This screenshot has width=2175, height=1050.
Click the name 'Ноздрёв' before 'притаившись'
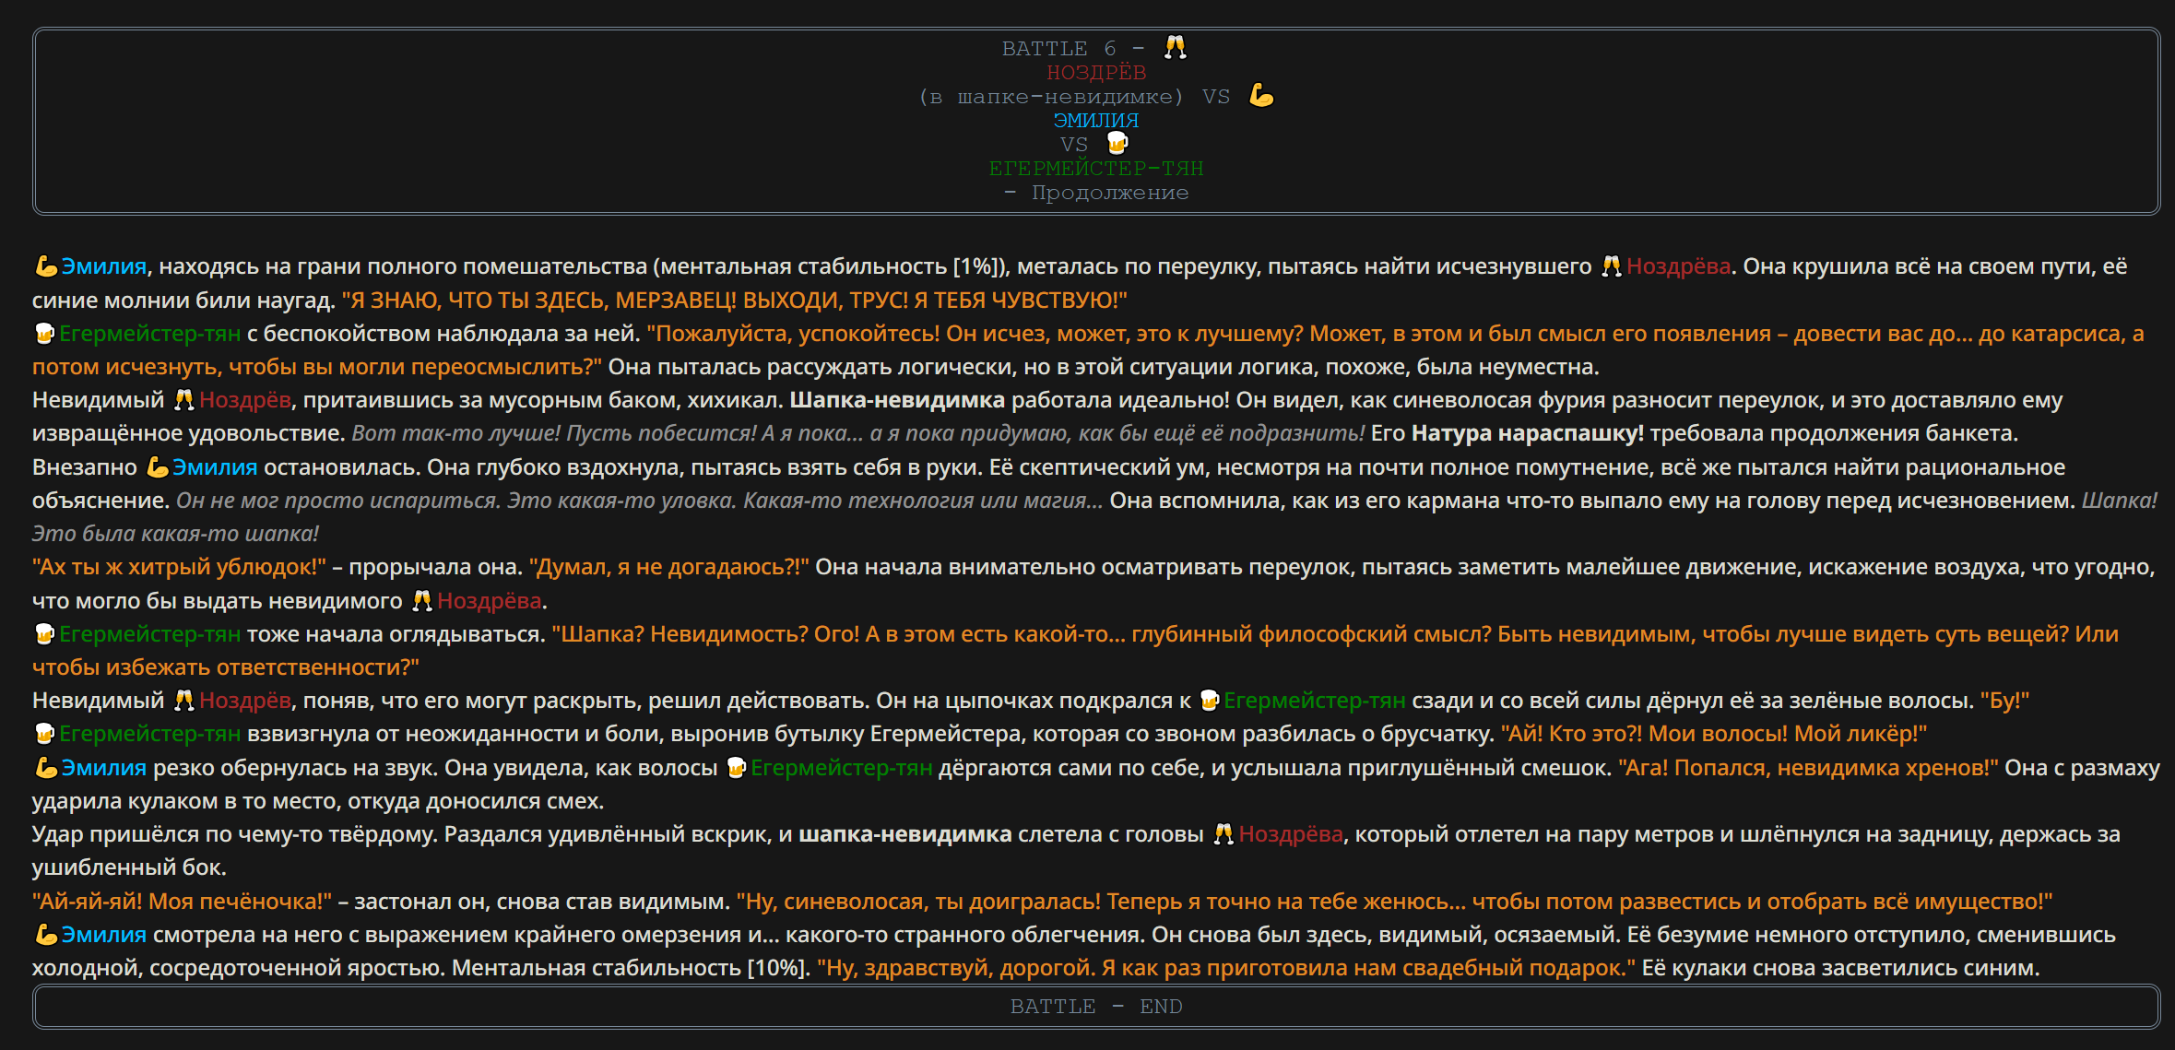(x=245, y=400)
